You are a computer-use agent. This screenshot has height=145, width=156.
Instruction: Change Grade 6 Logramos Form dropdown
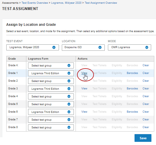point(51,112)
